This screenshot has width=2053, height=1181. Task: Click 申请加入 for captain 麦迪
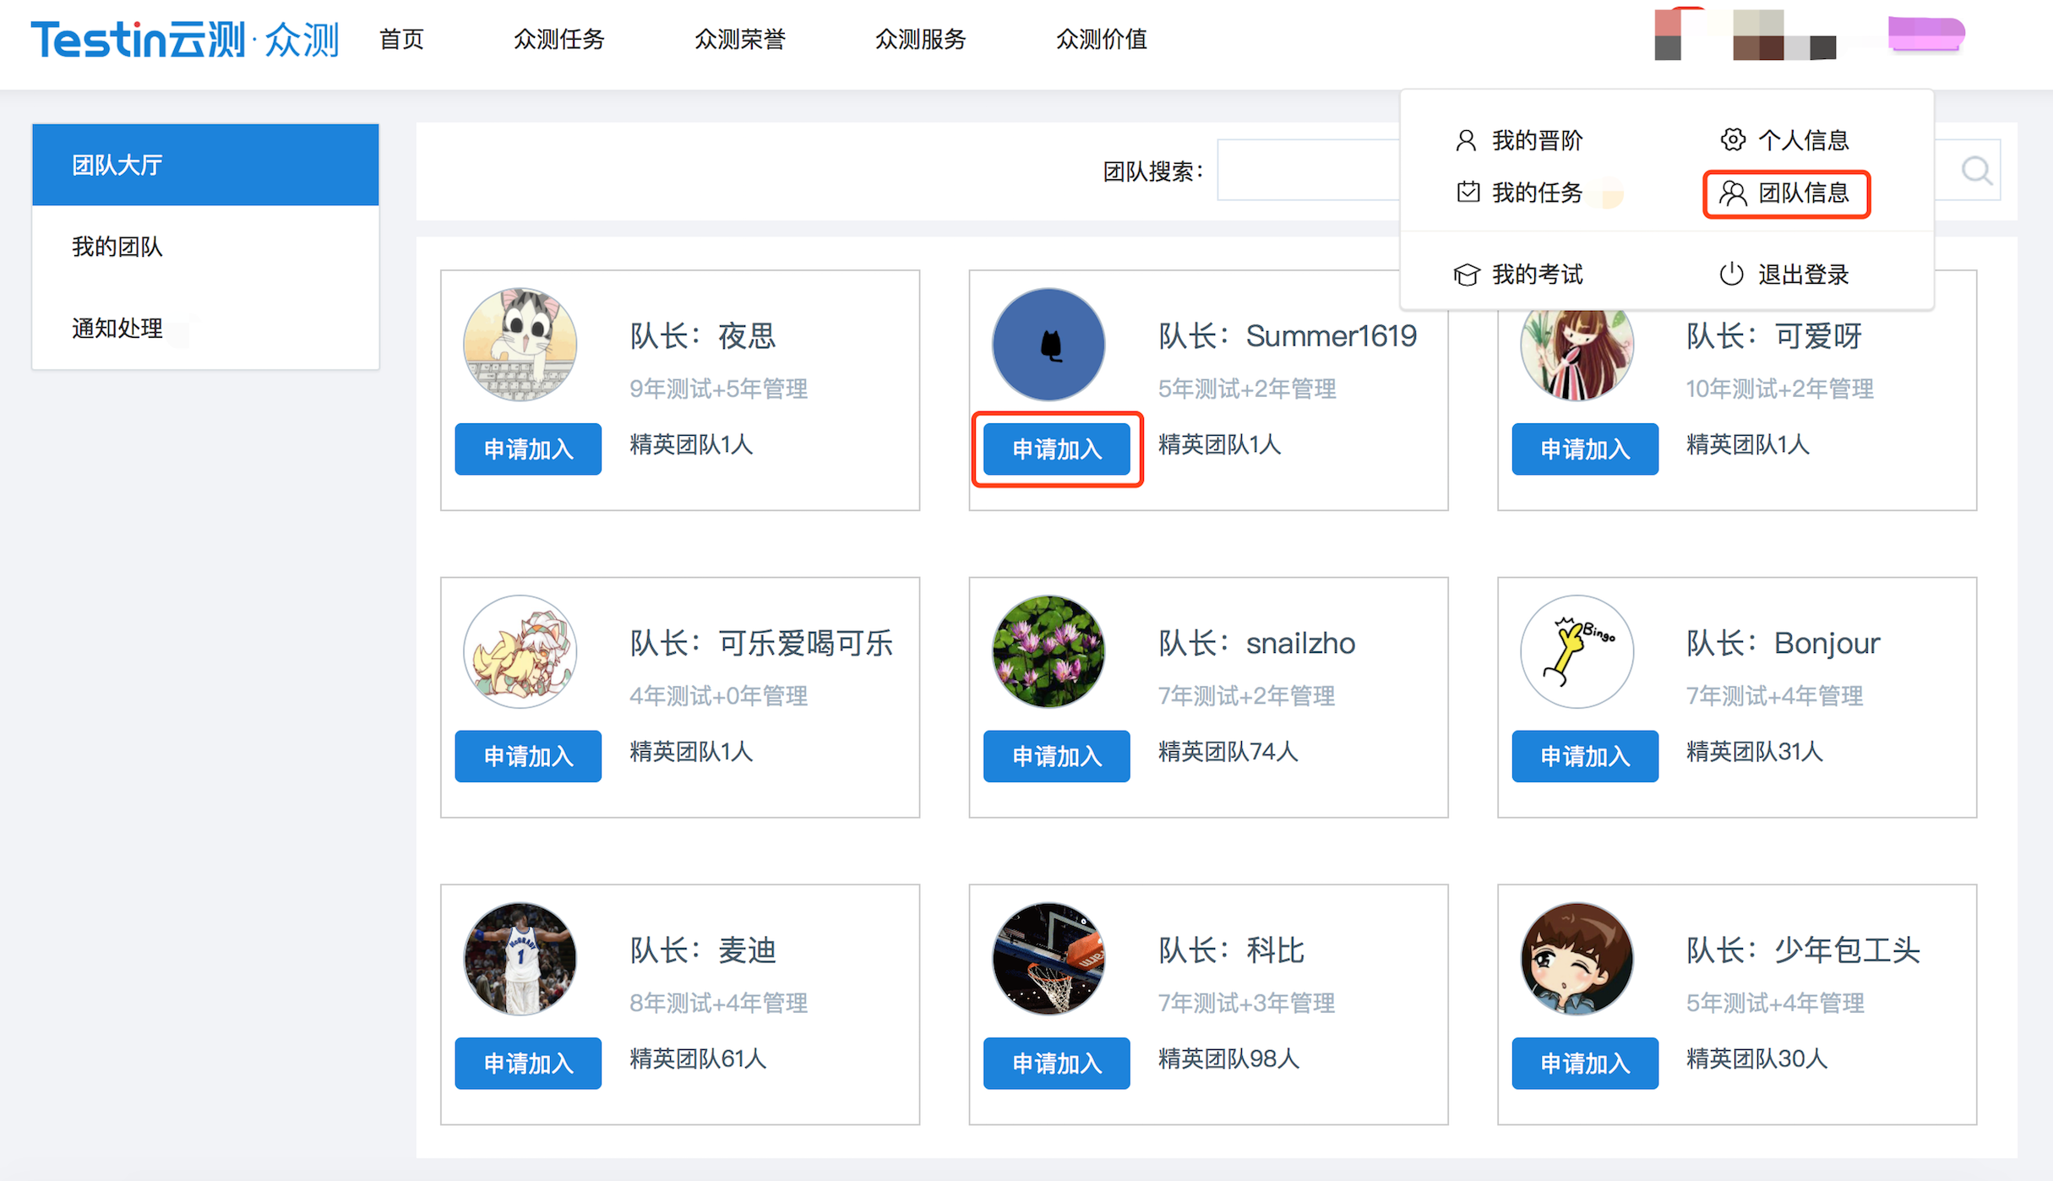click(x=528, y=1064)
